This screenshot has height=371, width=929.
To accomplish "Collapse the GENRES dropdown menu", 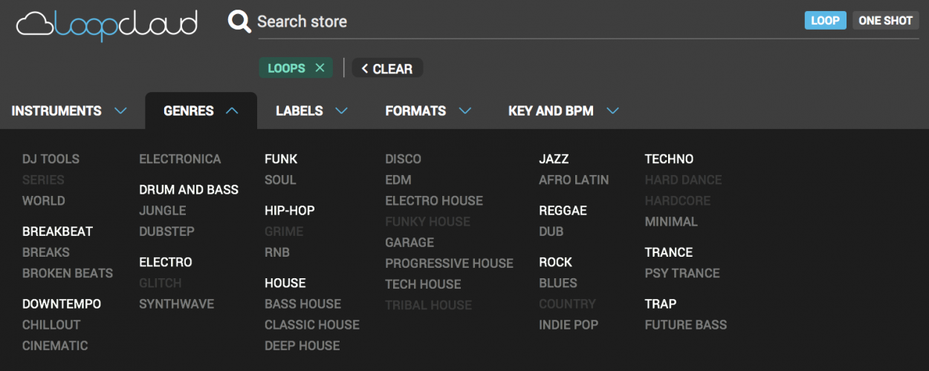I will tap(201, 111).
